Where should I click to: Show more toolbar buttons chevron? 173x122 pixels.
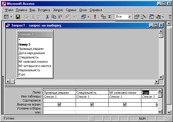(170, 17)
